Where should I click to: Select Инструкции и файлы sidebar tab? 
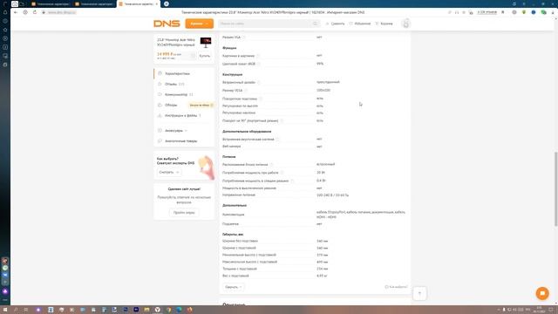[184, 115]
